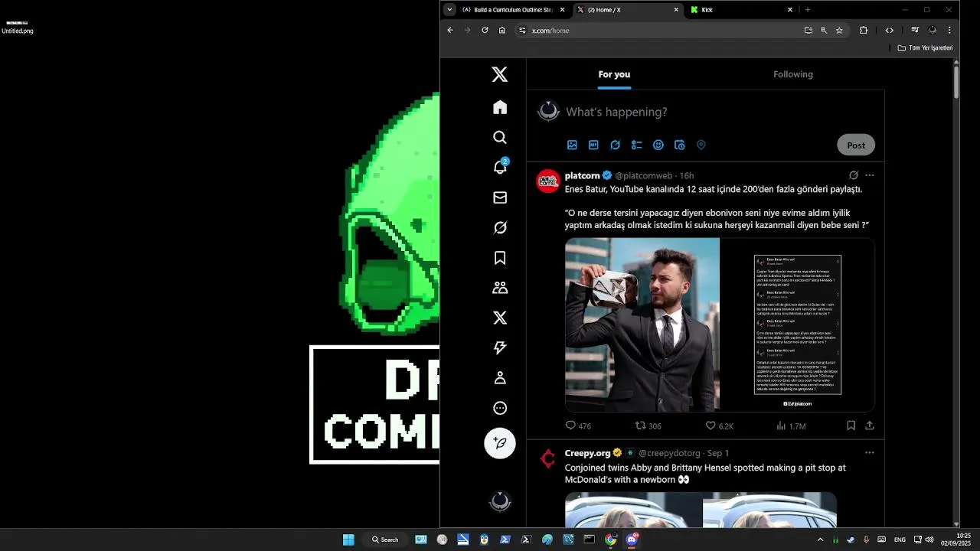Open Grok icon in X sidebar
Image resolution: width=980 pixels, height=551 pixels.
[x=500, y=227]
